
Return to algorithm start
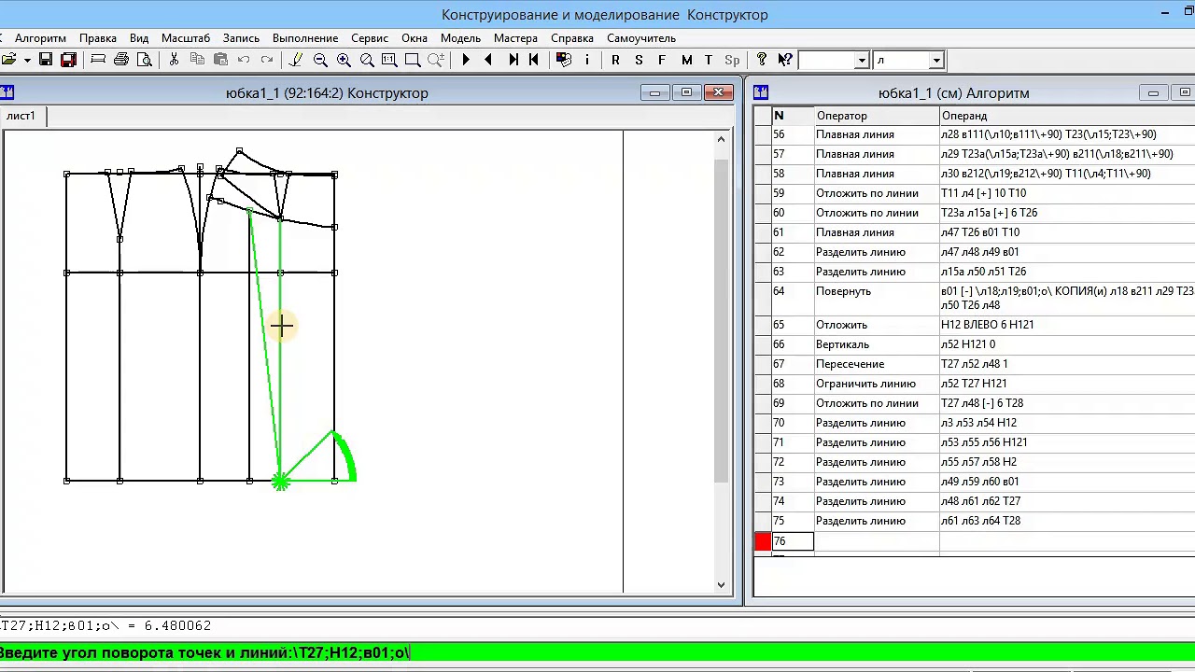tap(534, 60)
